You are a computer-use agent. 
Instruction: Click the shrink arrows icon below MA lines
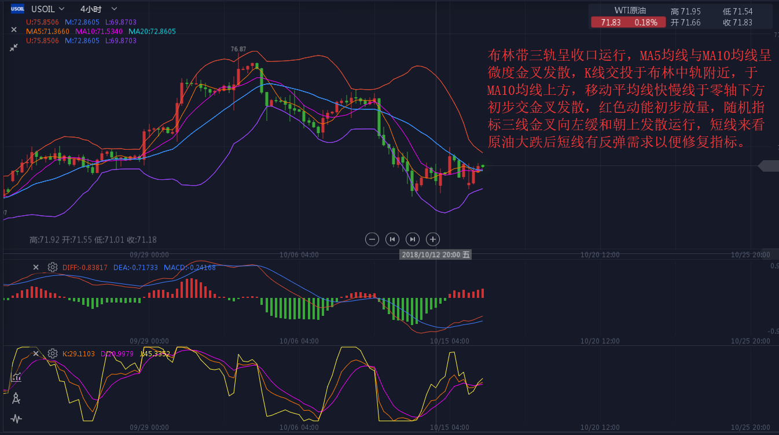tap(14, 47)
